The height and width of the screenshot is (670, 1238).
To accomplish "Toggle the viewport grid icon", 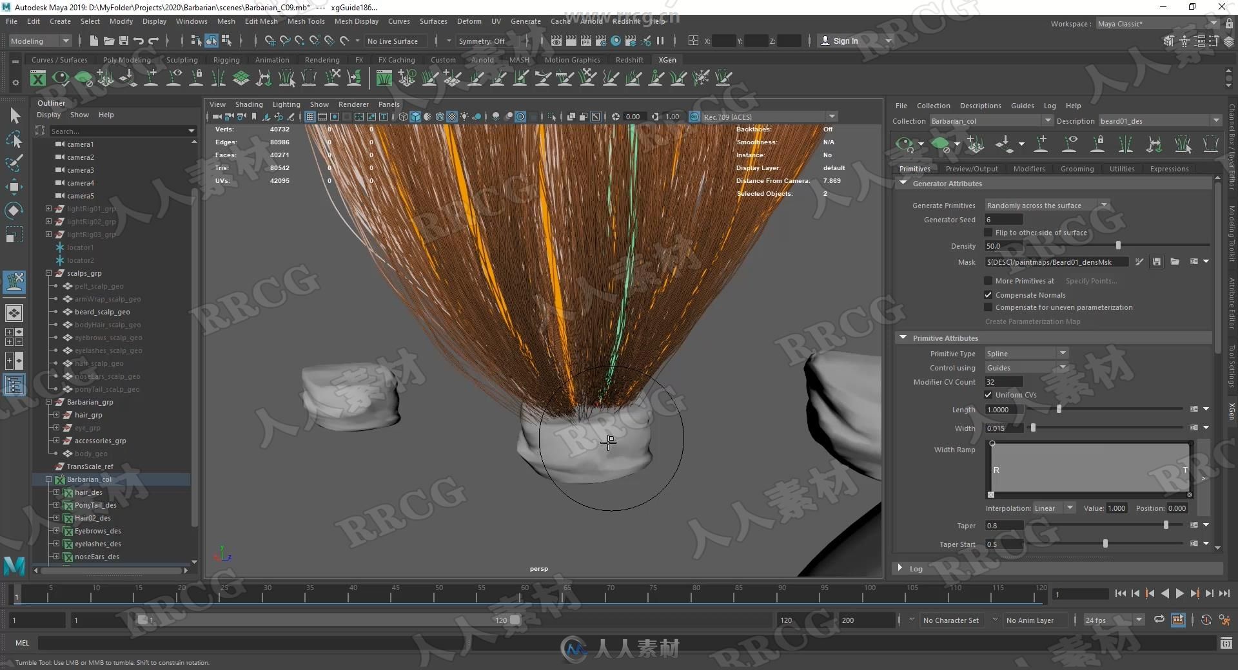I will click(310, 117).
